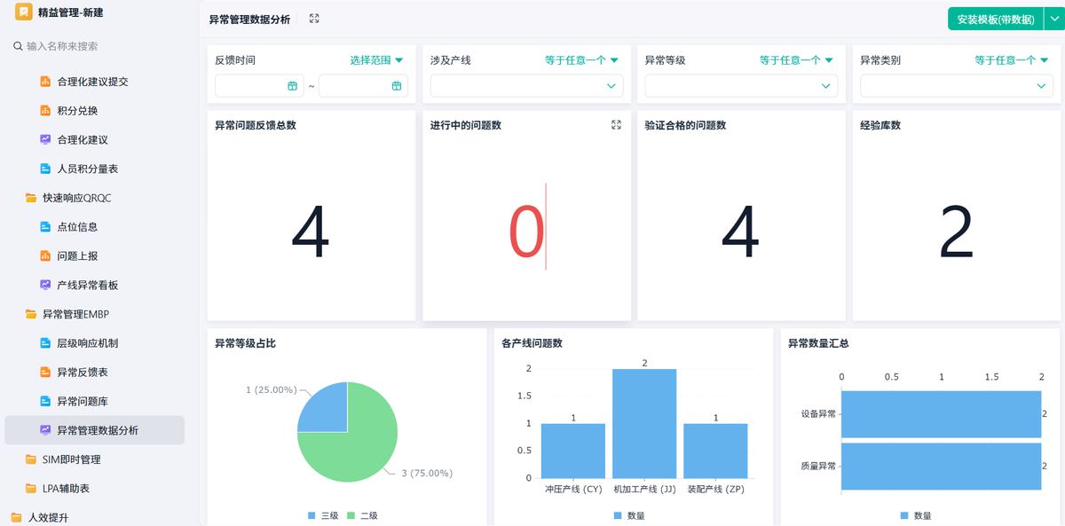Screen dimensions: 1065x526
Task: Click the 反馈时间 end date field
Action: pyautogui.click(x=364, y=86)
